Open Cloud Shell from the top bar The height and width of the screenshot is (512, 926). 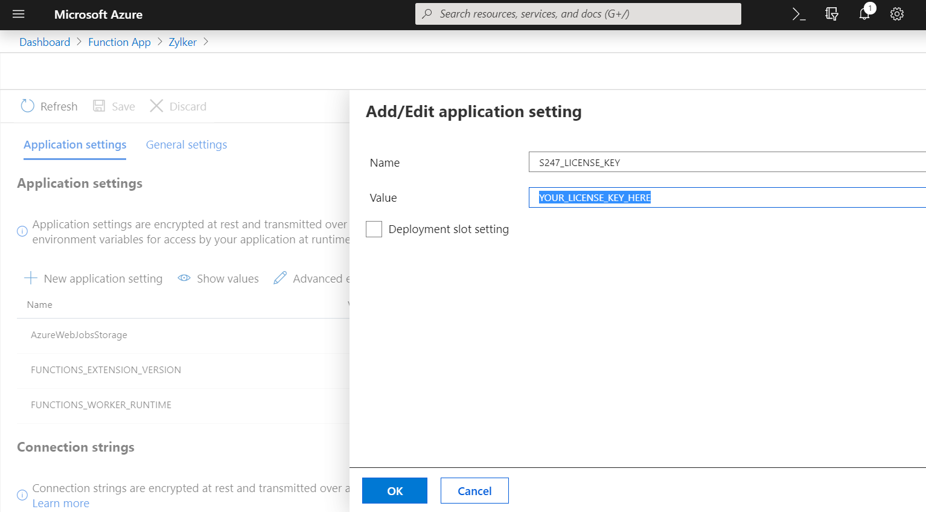(798, 14)
